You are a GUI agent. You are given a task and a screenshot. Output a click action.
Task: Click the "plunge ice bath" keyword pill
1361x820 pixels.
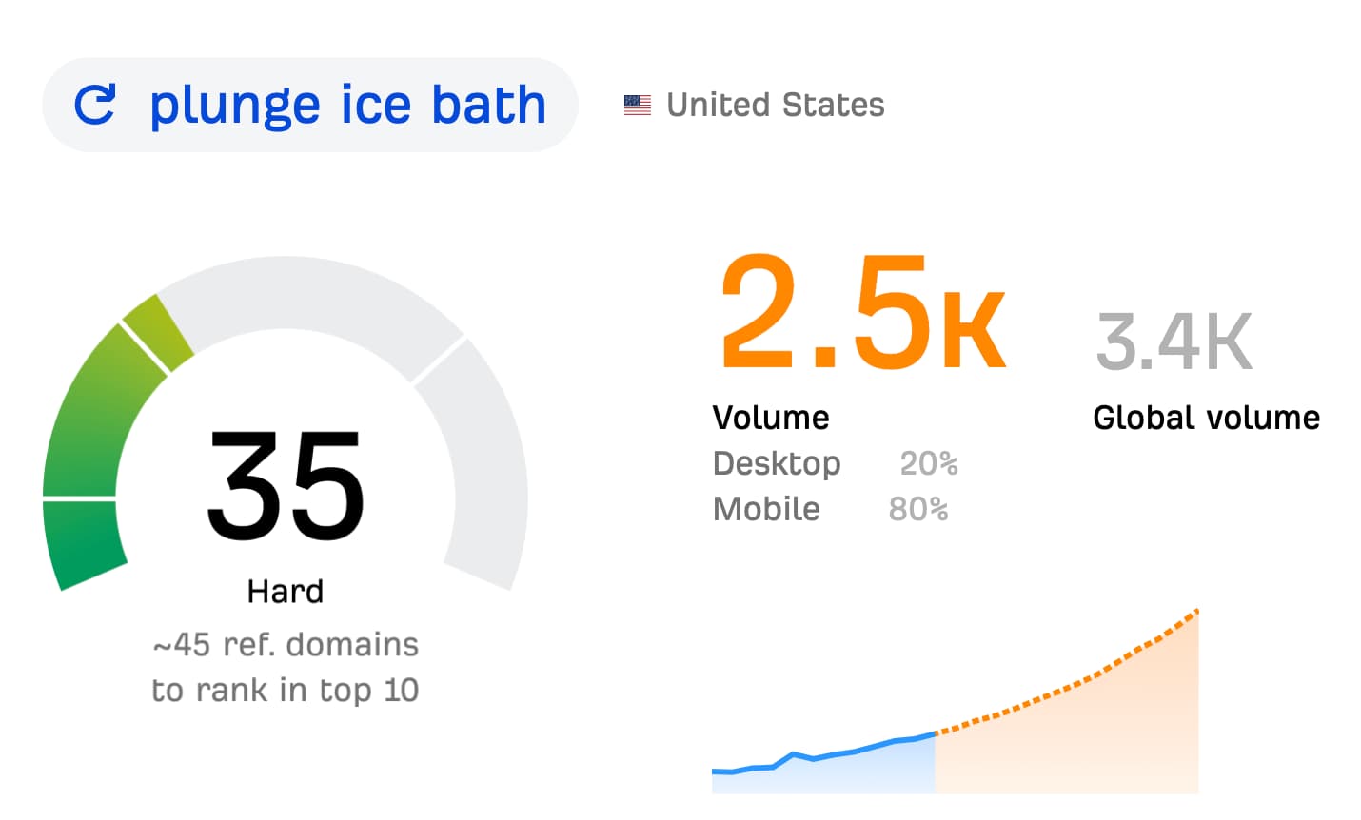[347, 105]
